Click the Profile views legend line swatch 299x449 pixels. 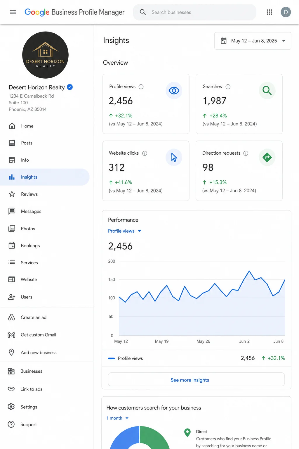[111, 358]
